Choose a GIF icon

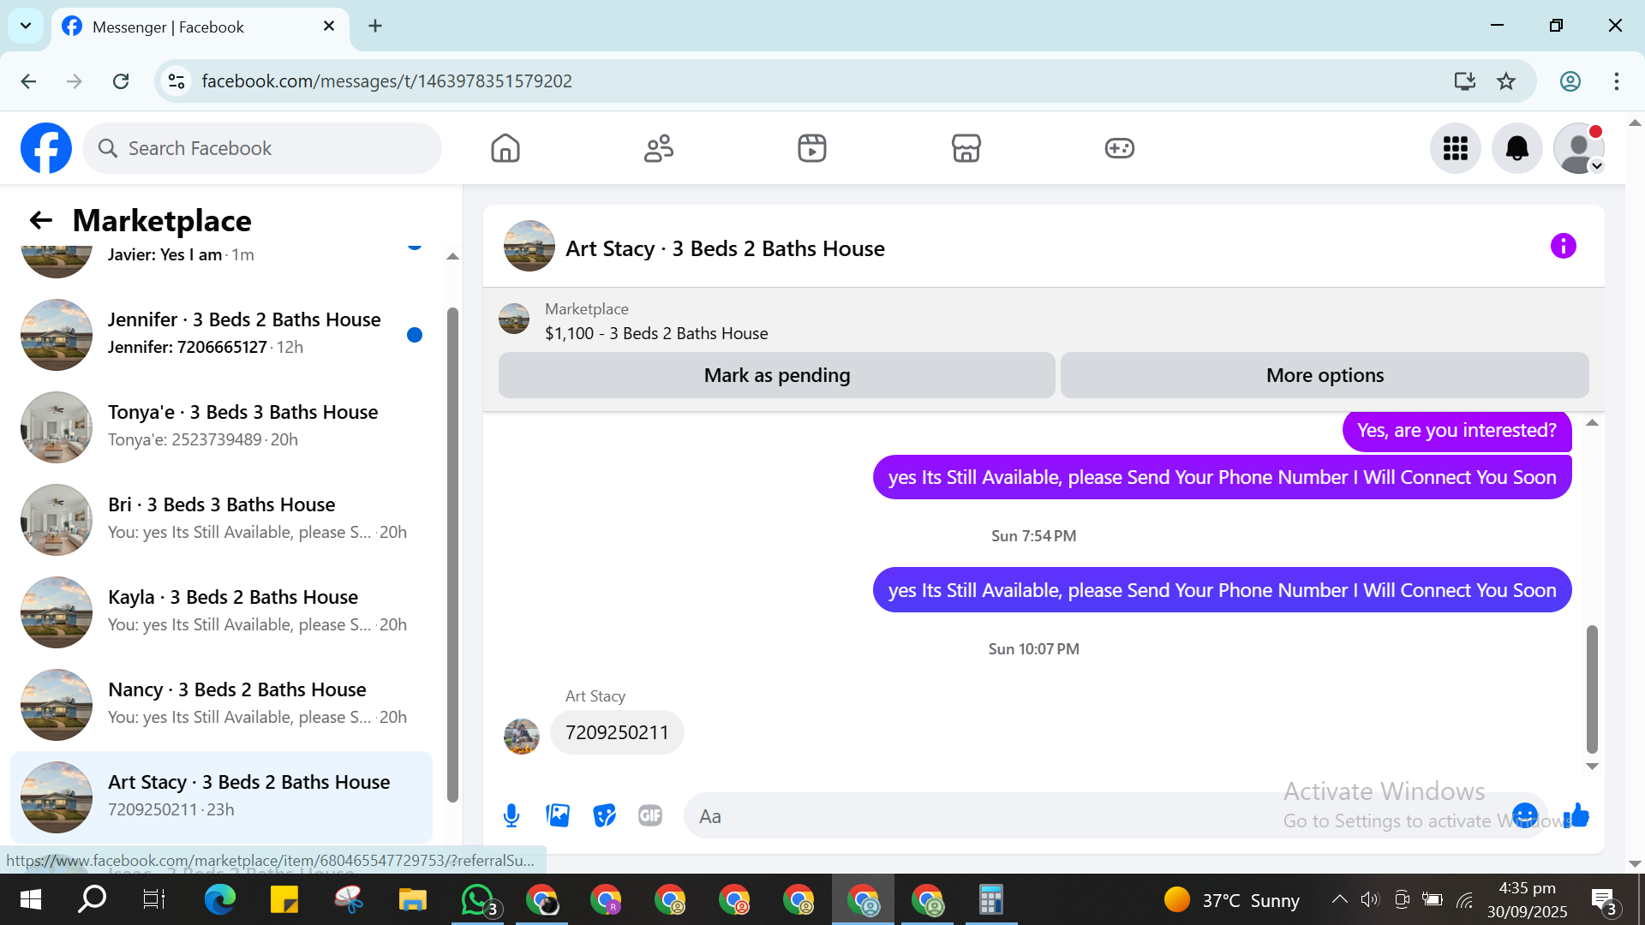(650, 815)
